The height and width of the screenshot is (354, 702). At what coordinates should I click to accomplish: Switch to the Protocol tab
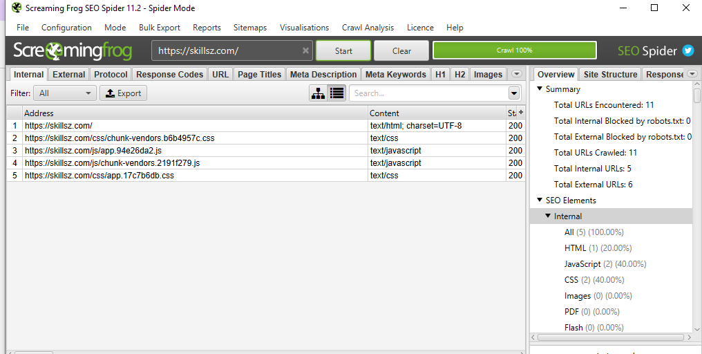click(x=111, y=75)
